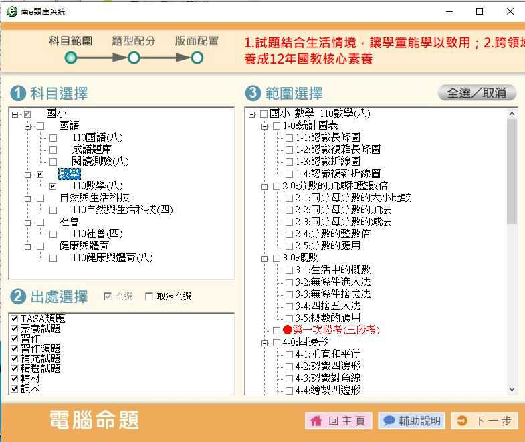Click the number 3 badge of 範圍選擇
The height and width of the screenshot is (442, 525).
(253, 93)
